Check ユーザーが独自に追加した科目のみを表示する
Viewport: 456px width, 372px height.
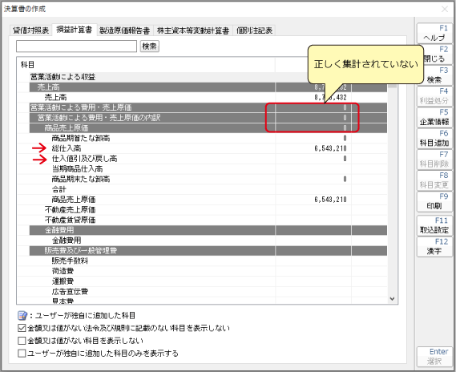[22, 354]
